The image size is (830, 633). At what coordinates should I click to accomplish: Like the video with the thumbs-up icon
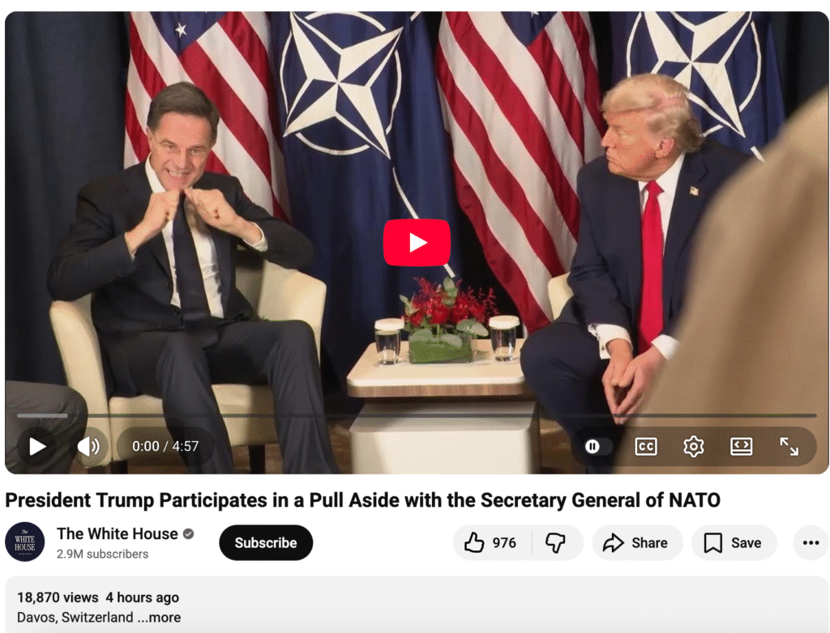point(490,542)
